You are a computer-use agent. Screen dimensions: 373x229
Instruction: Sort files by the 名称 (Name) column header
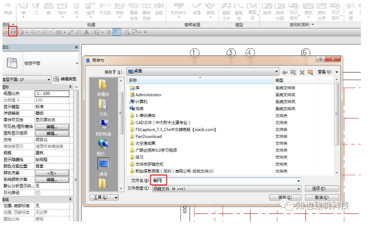200,80
